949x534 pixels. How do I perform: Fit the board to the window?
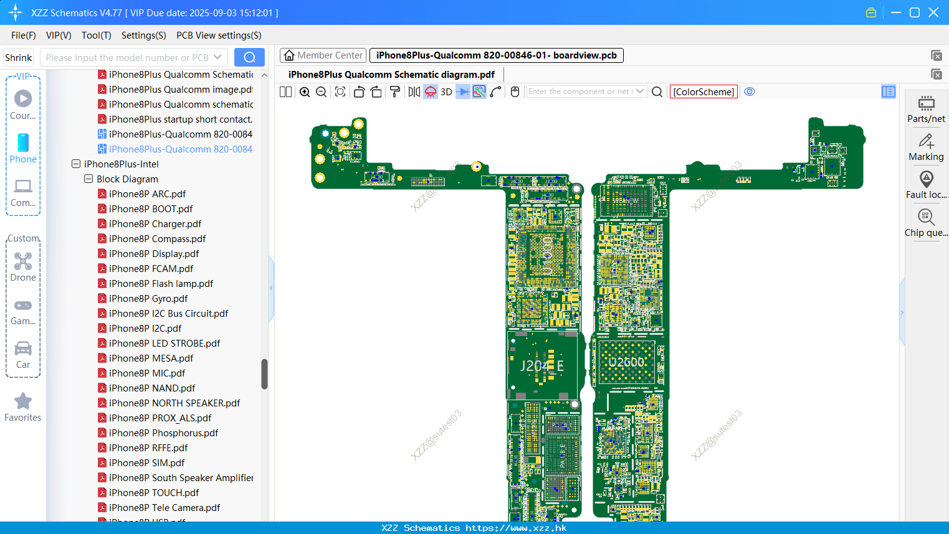pyautogui.click(x=340, y=91)
